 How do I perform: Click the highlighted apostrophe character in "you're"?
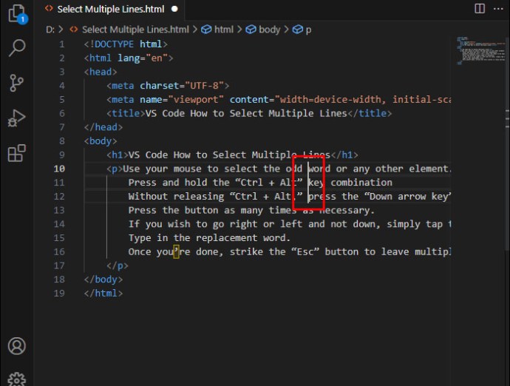pyautogui.click(x=176, y=251)
